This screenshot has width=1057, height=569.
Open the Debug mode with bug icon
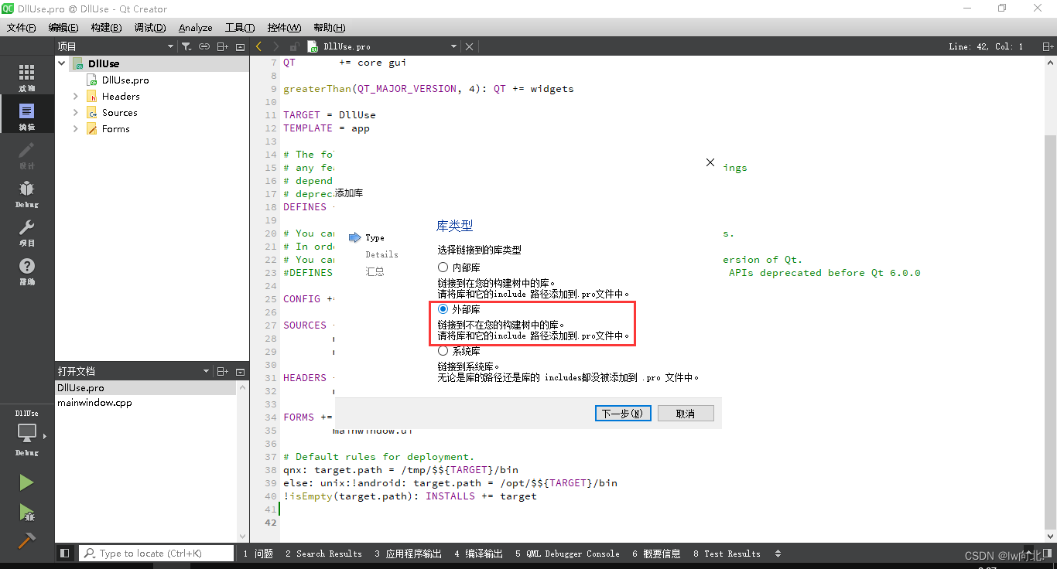coord(27,193)
